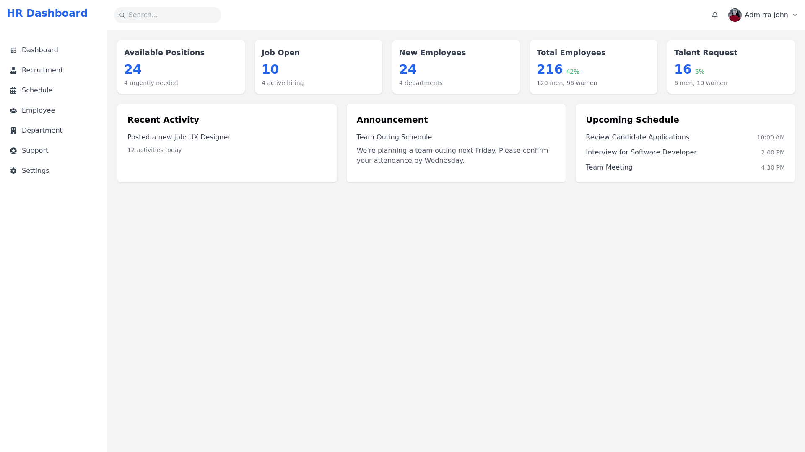Click the Settings gear icon
The image size is (805, 452).
tap(13, 171)
